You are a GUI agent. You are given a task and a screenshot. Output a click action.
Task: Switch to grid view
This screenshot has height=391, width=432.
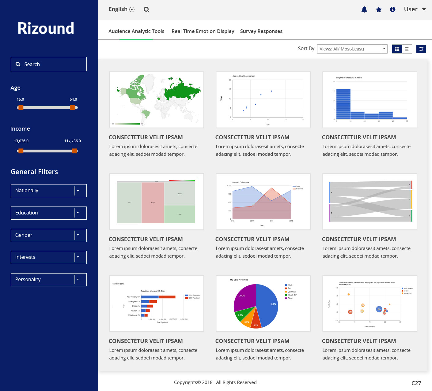pos(397,49)
